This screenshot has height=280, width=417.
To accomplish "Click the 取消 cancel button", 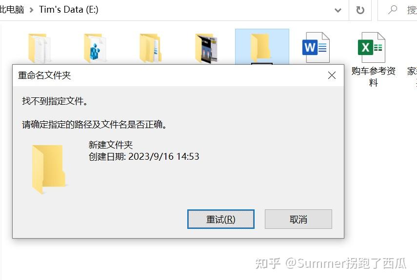I will (x=298, y=219).
